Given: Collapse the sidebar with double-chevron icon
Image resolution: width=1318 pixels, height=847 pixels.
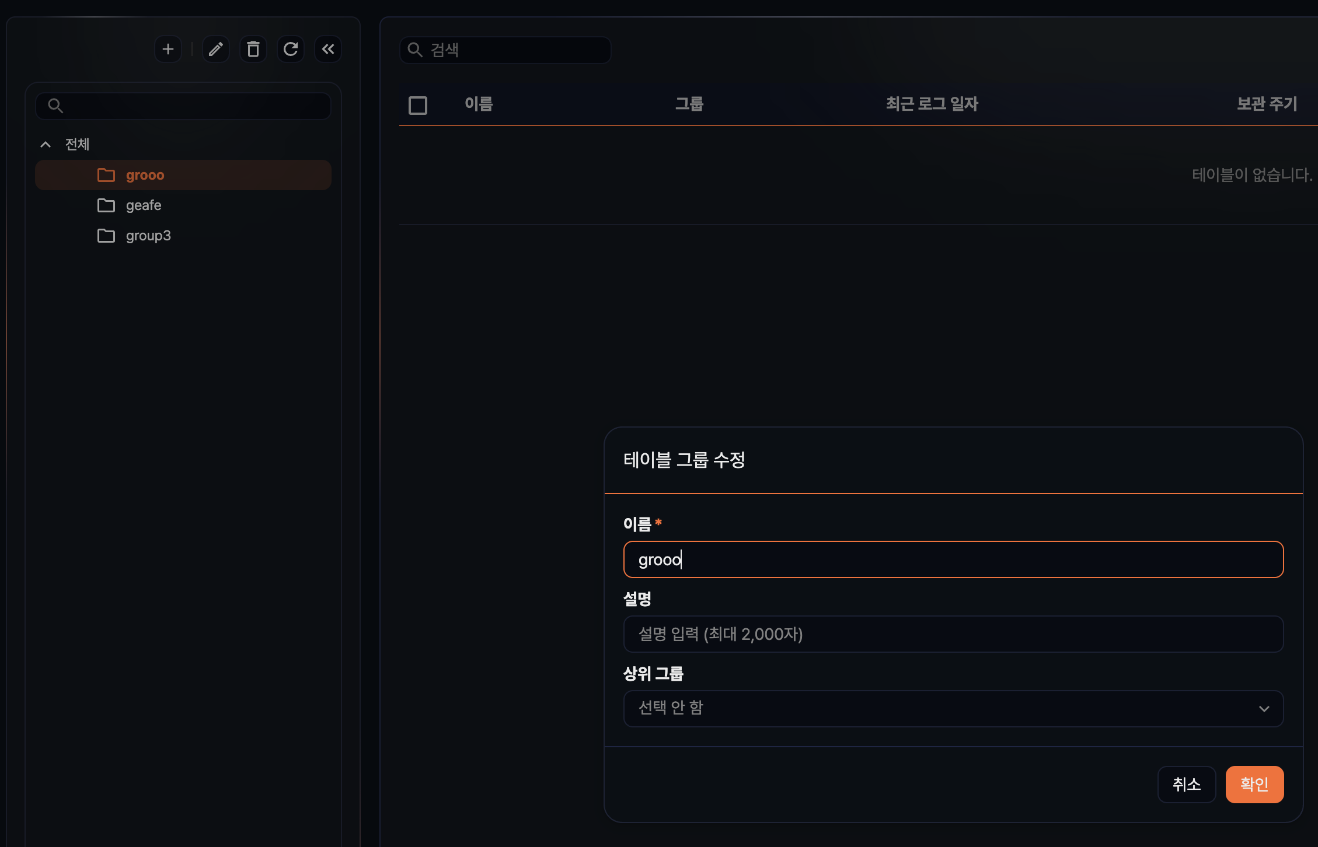Looking at the screenshot, I should (328, 49).
